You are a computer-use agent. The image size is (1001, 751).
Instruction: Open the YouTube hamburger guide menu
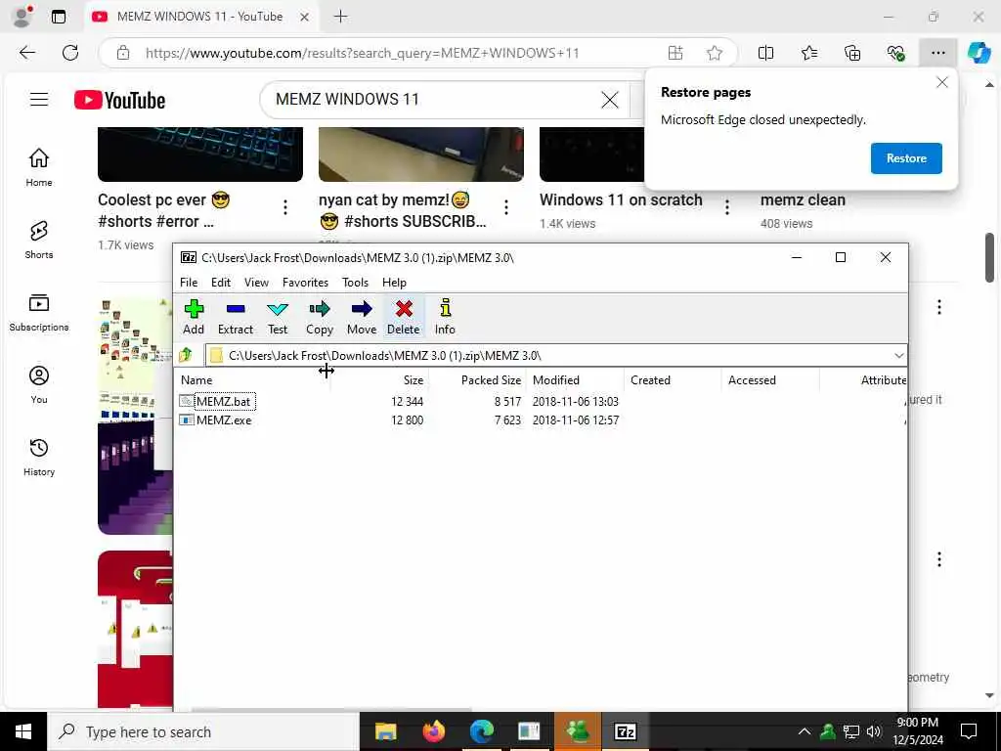pos(39,100)
